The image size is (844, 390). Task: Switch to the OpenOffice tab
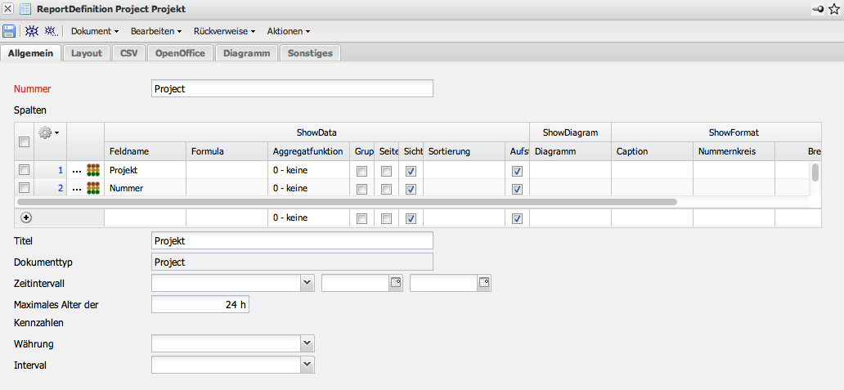point(179,53)
